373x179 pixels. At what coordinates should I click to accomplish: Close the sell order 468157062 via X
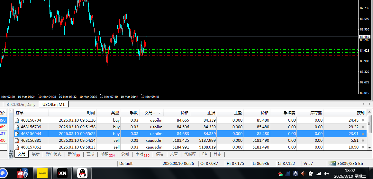(363, 147)
